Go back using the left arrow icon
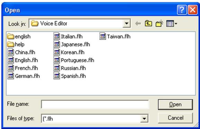200x129 pixels. [138, 24]
